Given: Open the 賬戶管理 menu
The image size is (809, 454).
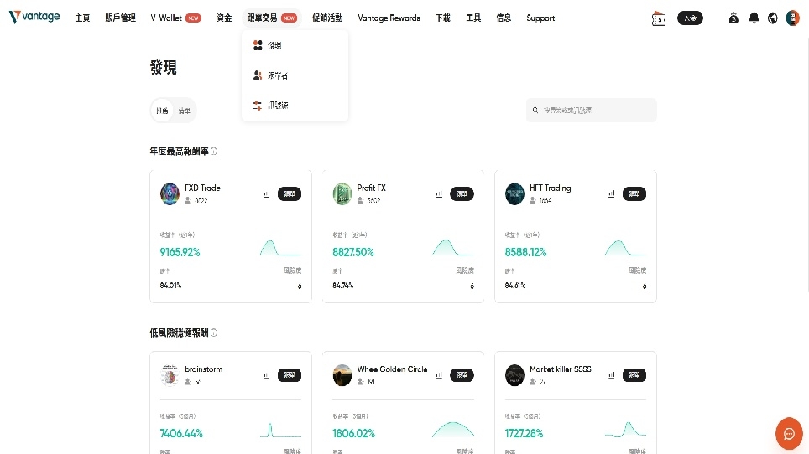Looking at the screenshot, I should click(120, 18).
